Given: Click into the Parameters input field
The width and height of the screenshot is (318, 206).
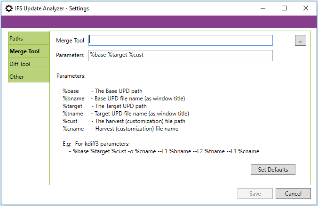Looking at the screenshot, I should click(181, 56).
